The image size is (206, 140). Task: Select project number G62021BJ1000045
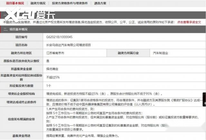[x=59, y=37]
